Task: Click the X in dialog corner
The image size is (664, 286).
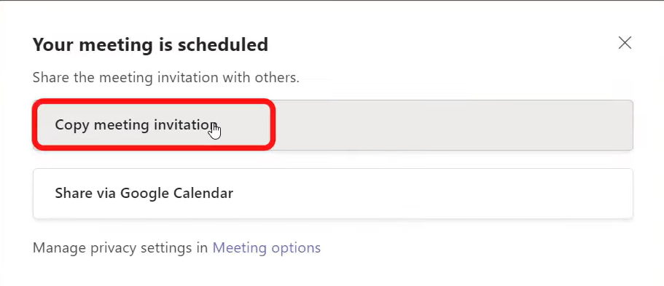Action: [625, 43]
